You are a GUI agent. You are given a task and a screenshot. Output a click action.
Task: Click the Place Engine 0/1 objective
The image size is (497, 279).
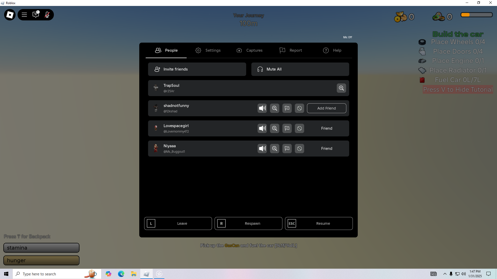tap(458, 61)
